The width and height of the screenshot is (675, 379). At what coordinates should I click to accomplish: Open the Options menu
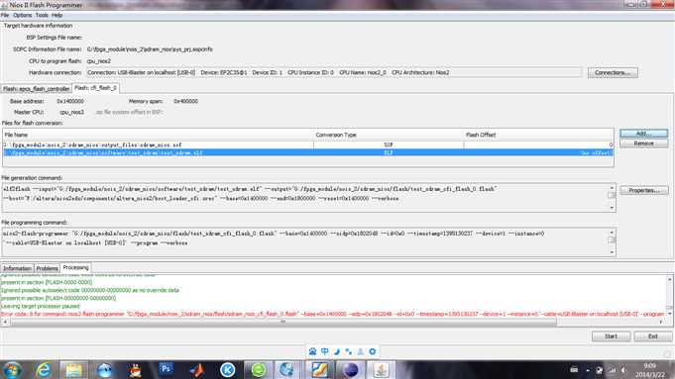pos(23,15)
